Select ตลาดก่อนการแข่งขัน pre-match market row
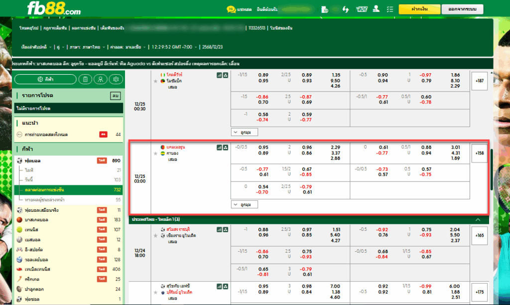Viewport: 510px width, 305px height. 69,190
